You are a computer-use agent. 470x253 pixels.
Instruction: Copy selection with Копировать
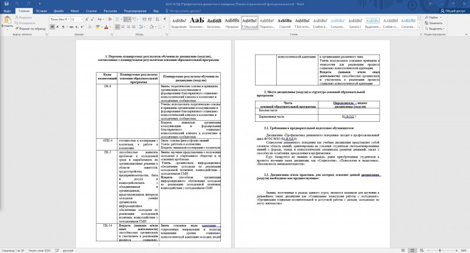coord(25,23)
